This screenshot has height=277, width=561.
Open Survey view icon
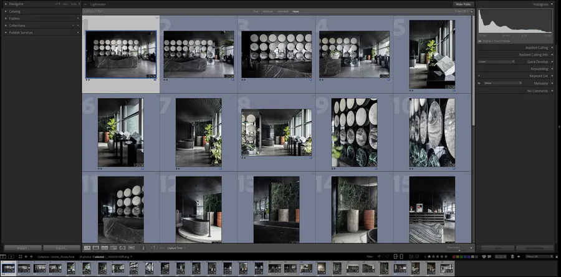(113, 248)
